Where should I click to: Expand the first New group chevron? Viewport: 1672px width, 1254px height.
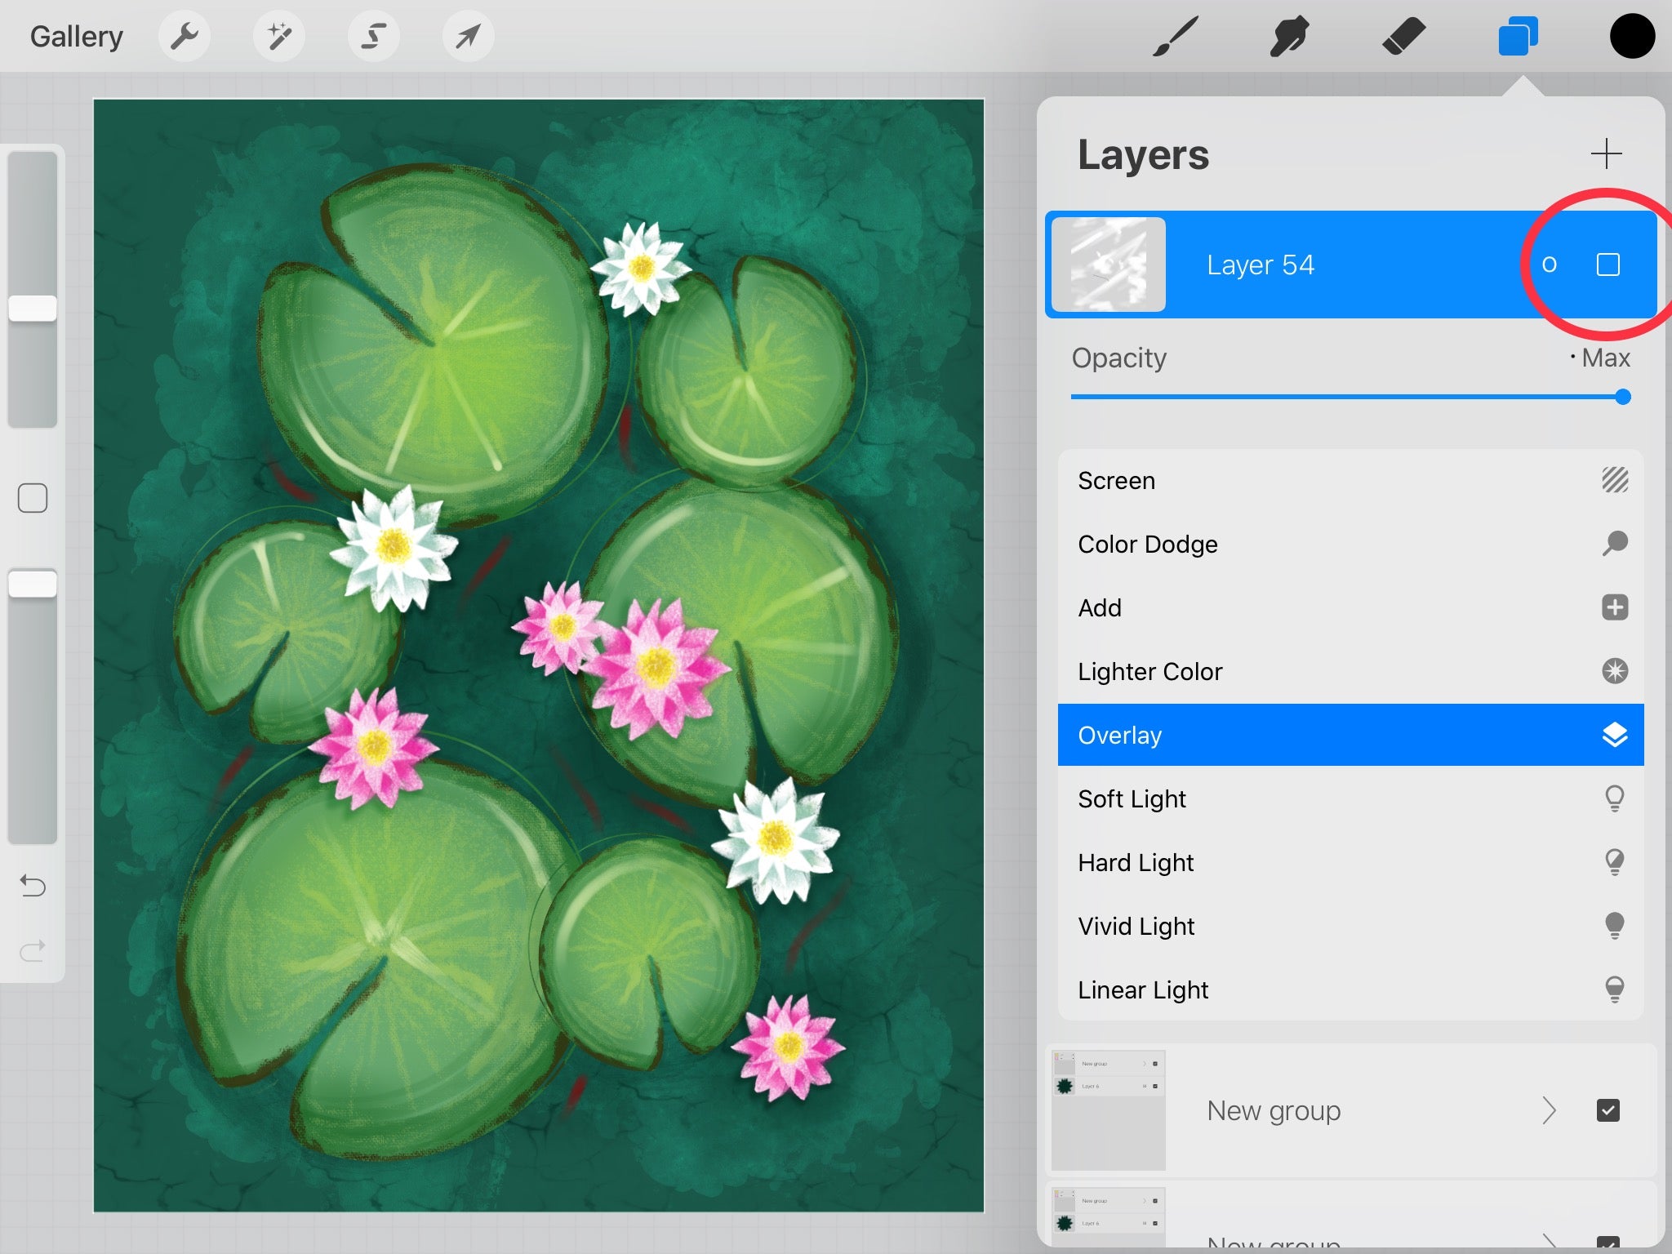click(x=1549, y=1110)
